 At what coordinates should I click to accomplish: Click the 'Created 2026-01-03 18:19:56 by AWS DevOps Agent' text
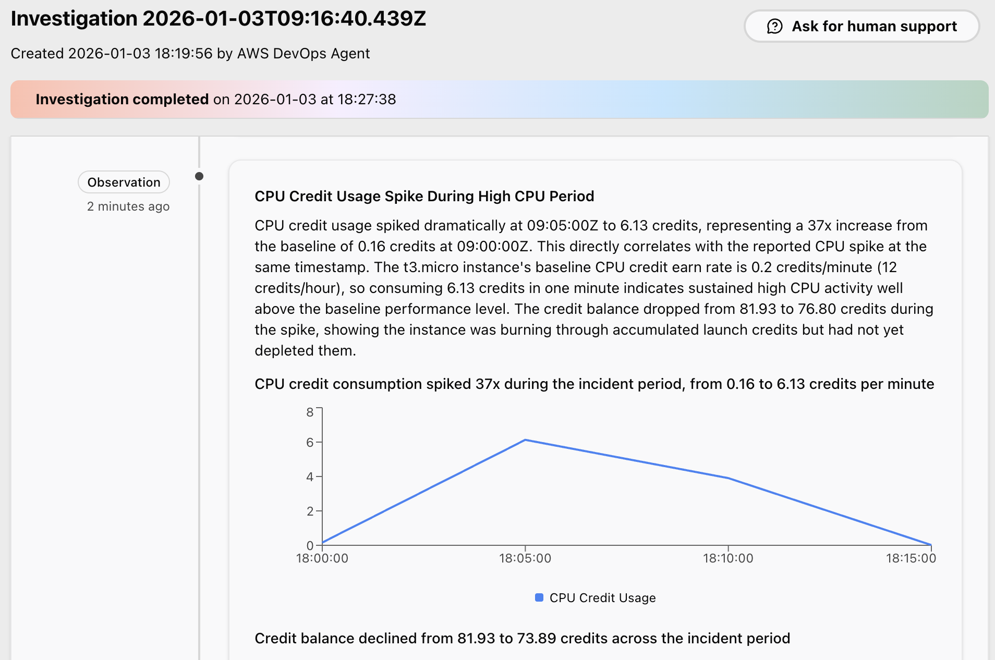pyautogui.click(x=190, y=53)
